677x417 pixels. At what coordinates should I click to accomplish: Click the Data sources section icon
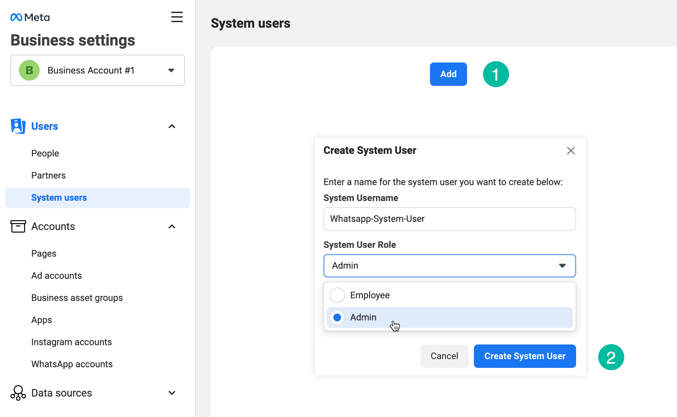pyautogui.click(x=17, y=393)
